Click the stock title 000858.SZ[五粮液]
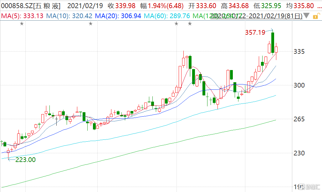The image size is (322, 192). 31,6
